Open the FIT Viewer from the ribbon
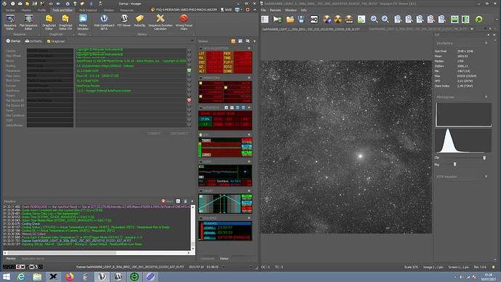The height and width of the screenshot is (282, 501). pyautogui.click(x=124, y=21)
